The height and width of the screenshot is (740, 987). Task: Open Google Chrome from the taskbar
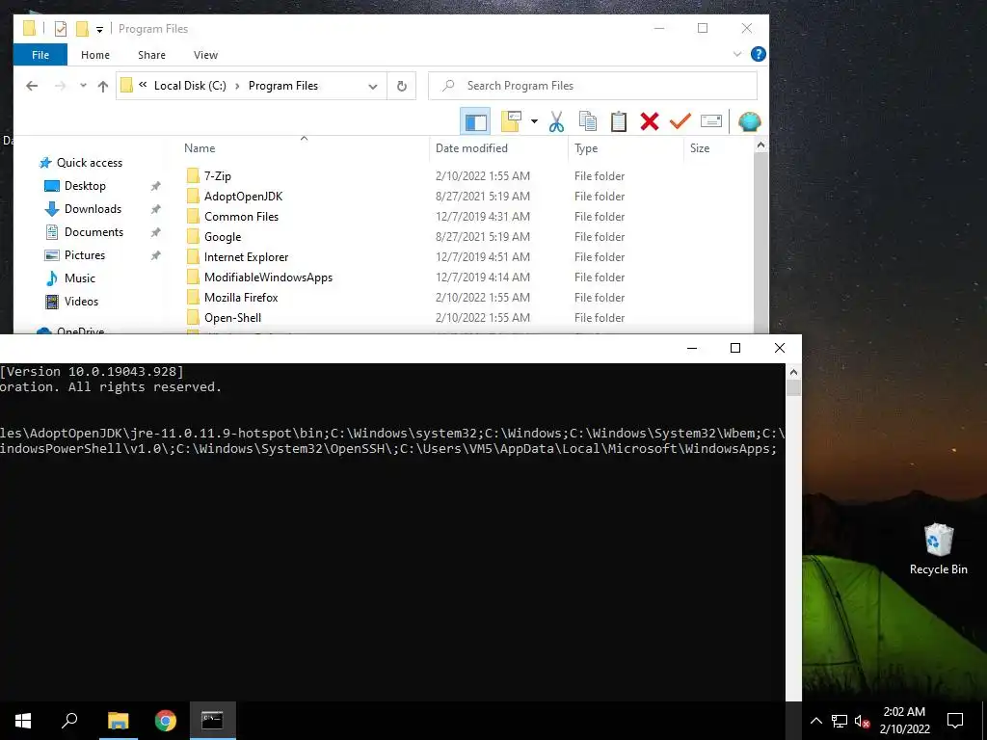point(166,721)
